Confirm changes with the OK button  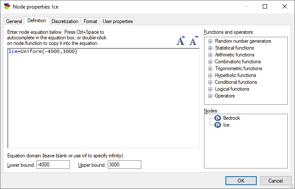241,180
